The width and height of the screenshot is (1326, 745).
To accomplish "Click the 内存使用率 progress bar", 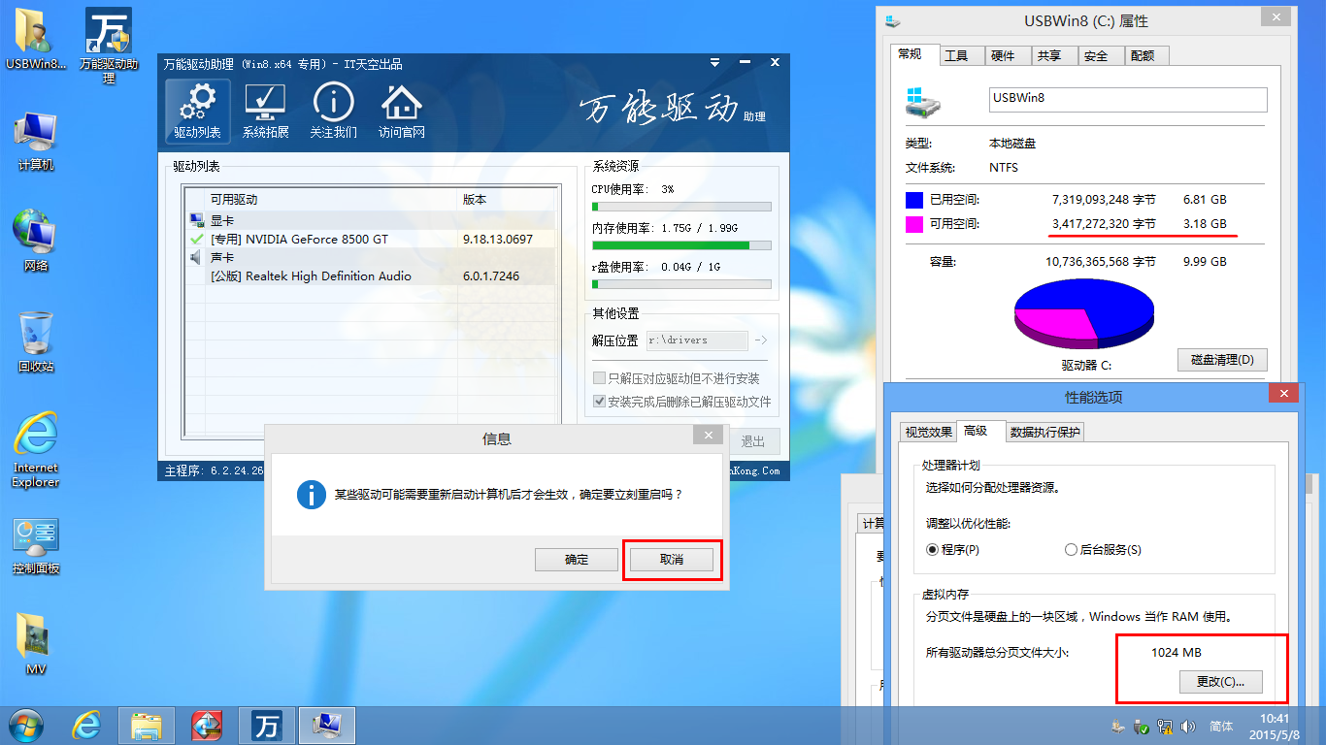I will 681,245.
